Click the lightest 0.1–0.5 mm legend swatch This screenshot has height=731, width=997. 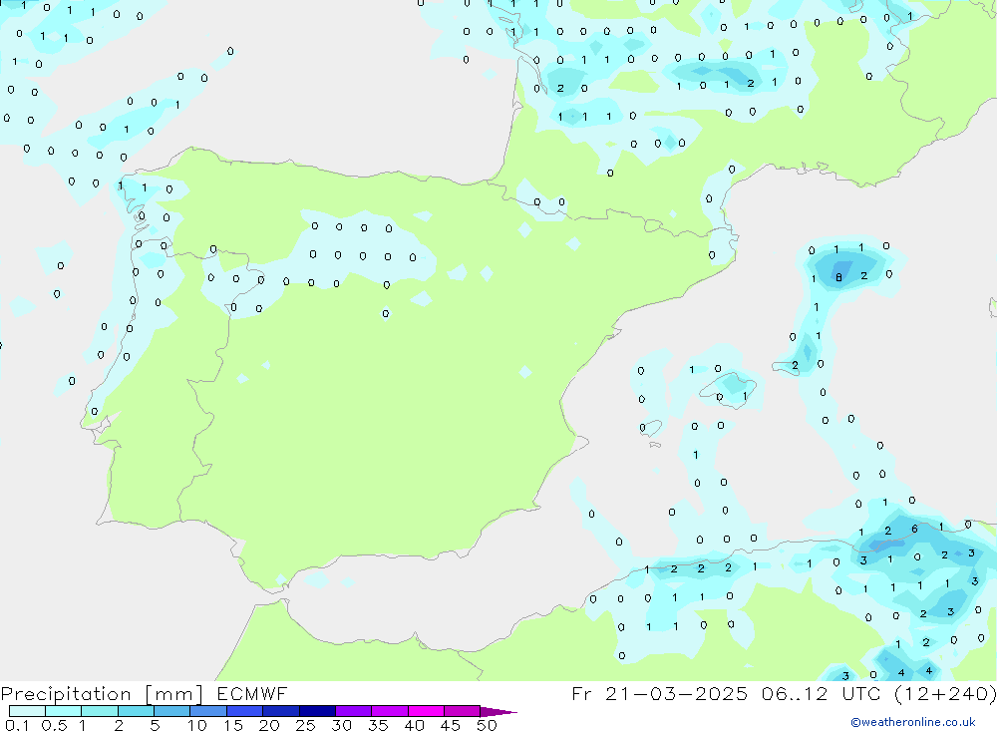coord(27,711)
